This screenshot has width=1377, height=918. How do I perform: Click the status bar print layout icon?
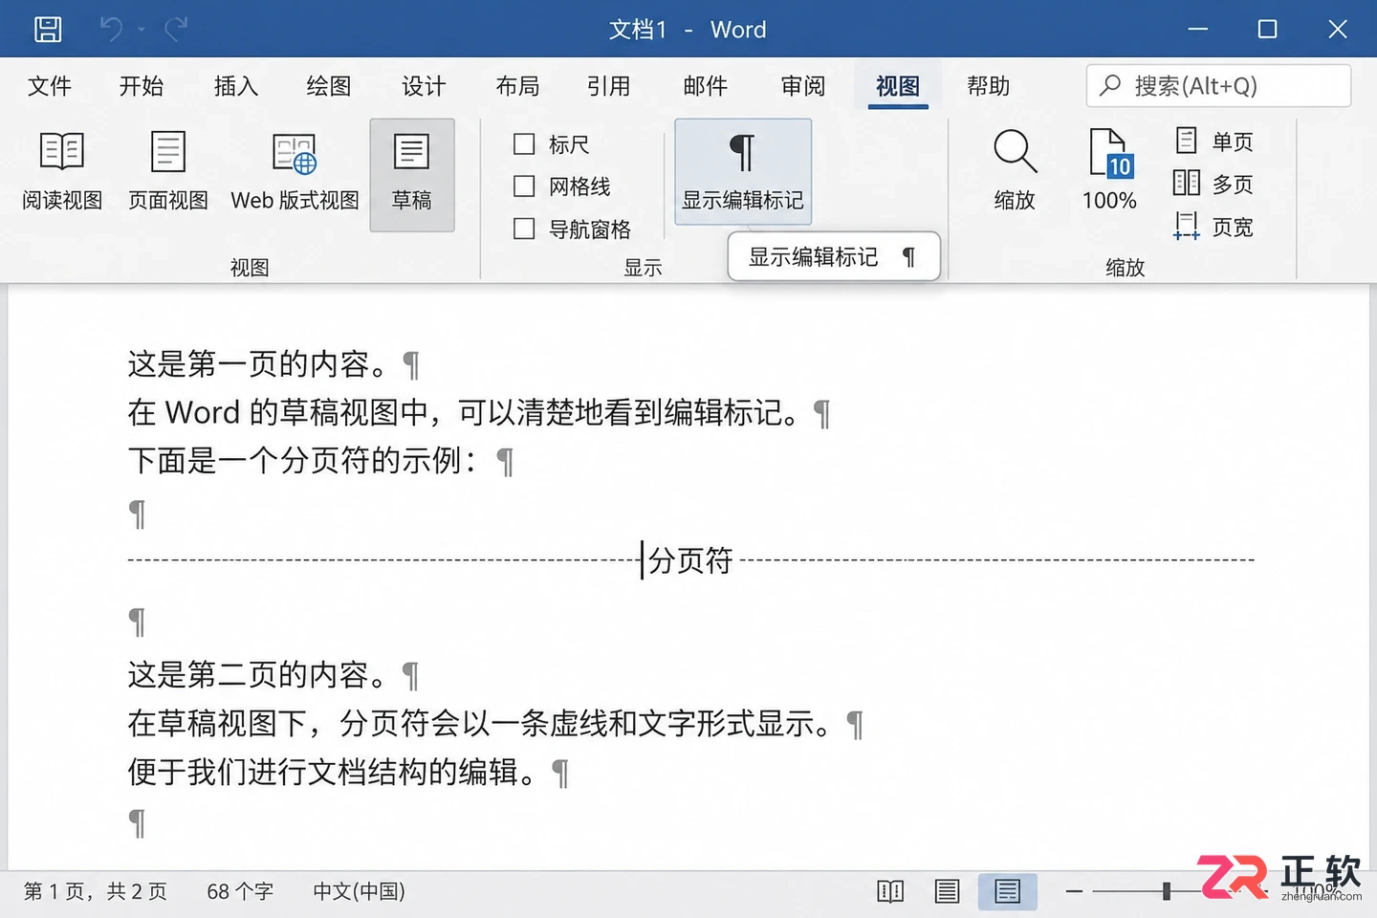click(948, 892)
